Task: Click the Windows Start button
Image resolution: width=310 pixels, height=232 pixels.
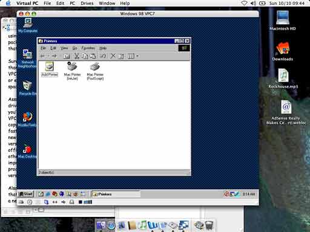Action: (25, 194)
